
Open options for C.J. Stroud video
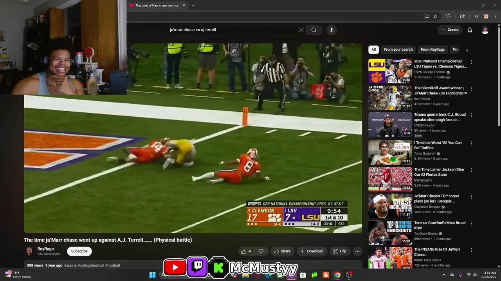[471, 116]
